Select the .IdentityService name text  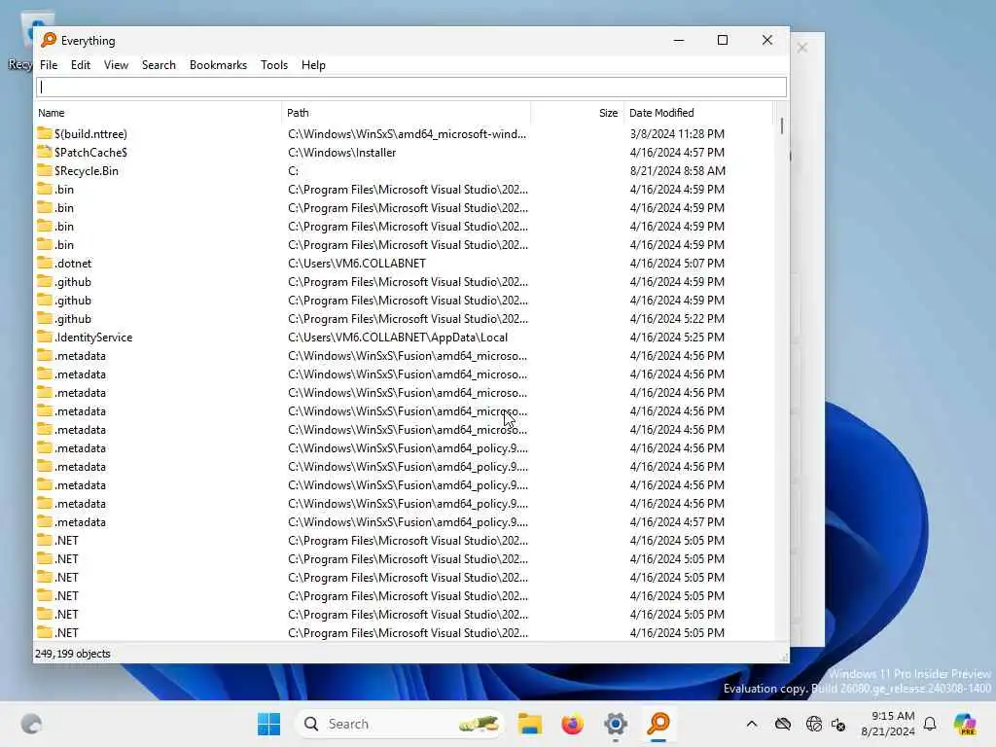click(93, 338)
